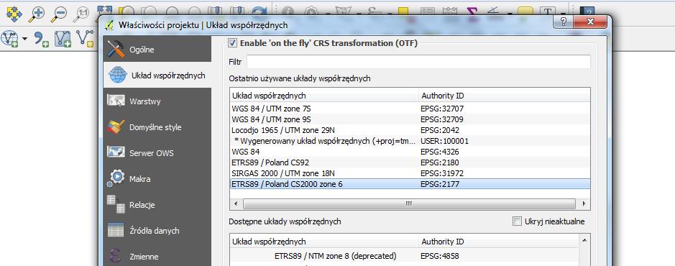Click the horizontal scrollbar thumb in recent list

(409, 203)
